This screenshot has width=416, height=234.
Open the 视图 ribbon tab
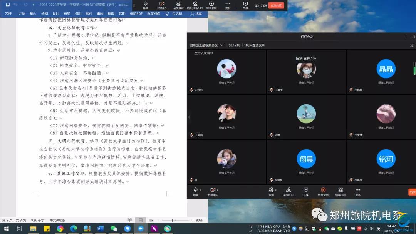(111, 13)
